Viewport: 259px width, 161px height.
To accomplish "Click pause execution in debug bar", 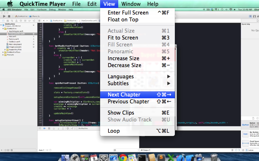I will click(x=49, y=128).
